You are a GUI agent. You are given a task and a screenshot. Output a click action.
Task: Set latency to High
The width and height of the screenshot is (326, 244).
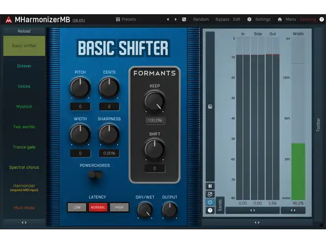click(x=119, y=207)
